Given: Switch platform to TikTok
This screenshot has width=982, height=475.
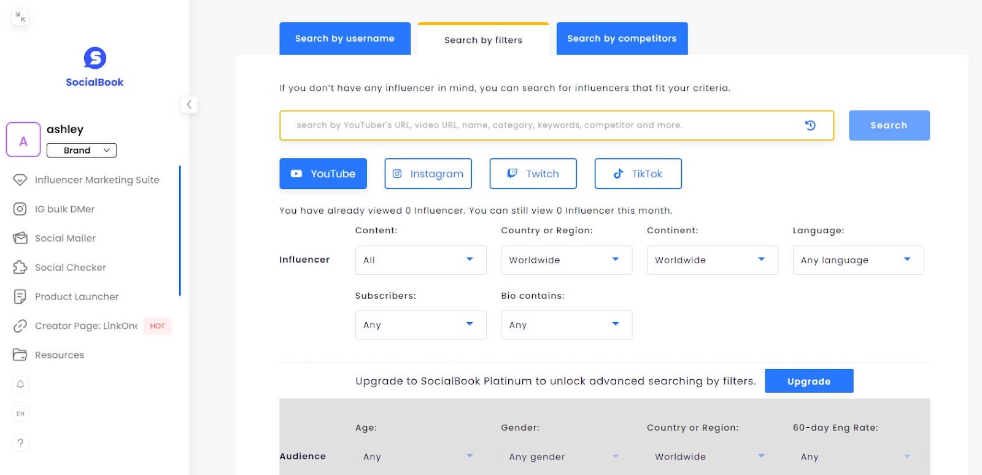Looking at the screenshot, I should tap(638, 174).
